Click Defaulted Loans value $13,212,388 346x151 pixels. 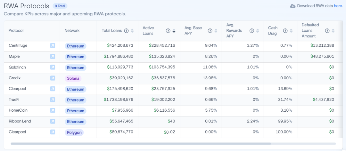click(x=322, y=46)
